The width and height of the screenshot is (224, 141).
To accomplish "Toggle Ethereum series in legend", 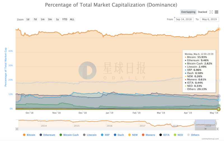I will click(x=47, y=135).
